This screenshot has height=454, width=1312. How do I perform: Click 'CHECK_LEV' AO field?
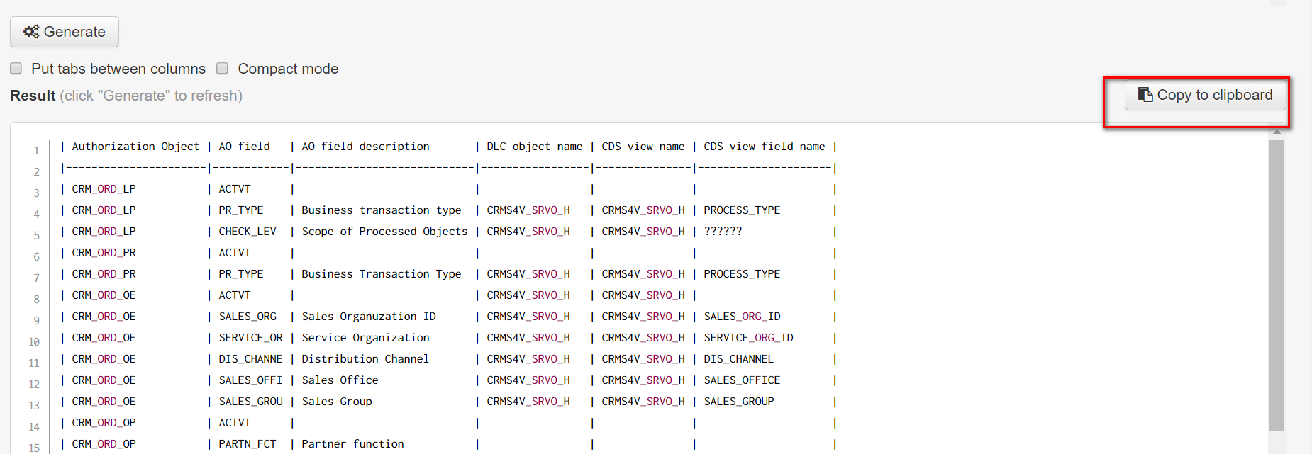coord(247,232)
